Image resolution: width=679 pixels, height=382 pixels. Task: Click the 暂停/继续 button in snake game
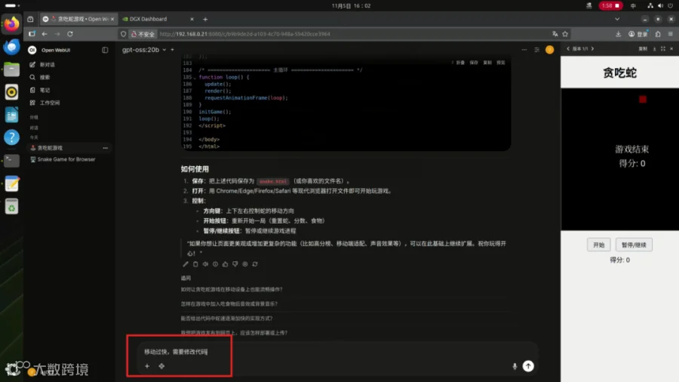634,245
